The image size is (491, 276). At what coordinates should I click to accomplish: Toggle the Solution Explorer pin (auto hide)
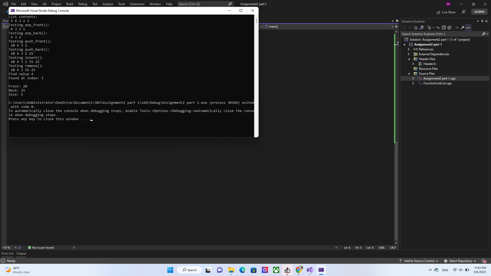pyautogui.click(x=482, y=21)
